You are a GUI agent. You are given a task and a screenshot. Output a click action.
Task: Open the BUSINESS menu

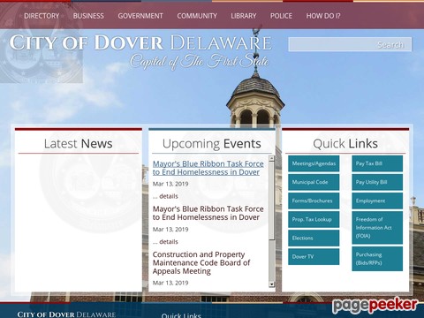tap(88, 16)
